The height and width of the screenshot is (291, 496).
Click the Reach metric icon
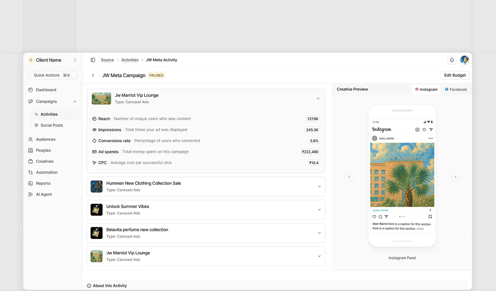(x=94, y=119)
